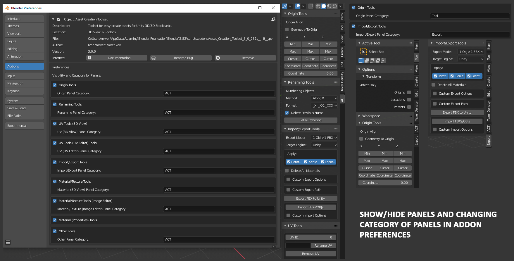Toggle X-ray mode icon in viewport header
The image size is (514, 261).
(311, 6)
